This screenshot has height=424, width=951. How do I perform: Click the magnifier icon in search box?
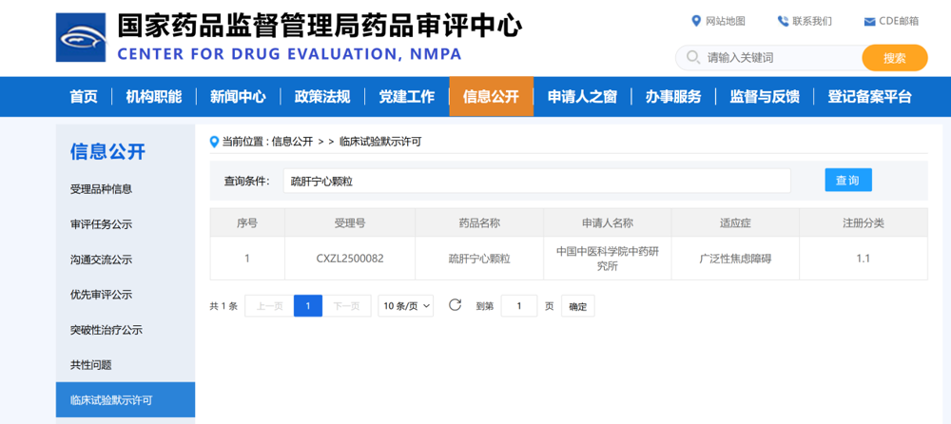coord(692,58)
